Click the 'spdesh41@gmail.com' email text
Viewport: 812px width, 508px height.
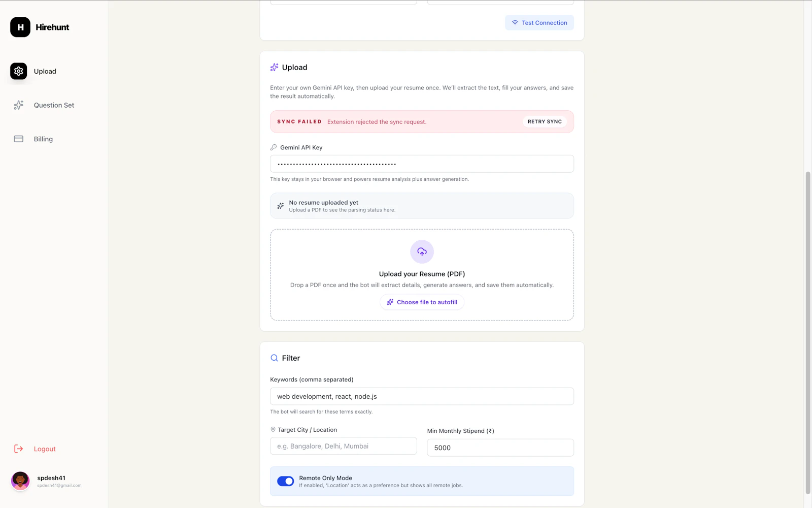[59, 485]
